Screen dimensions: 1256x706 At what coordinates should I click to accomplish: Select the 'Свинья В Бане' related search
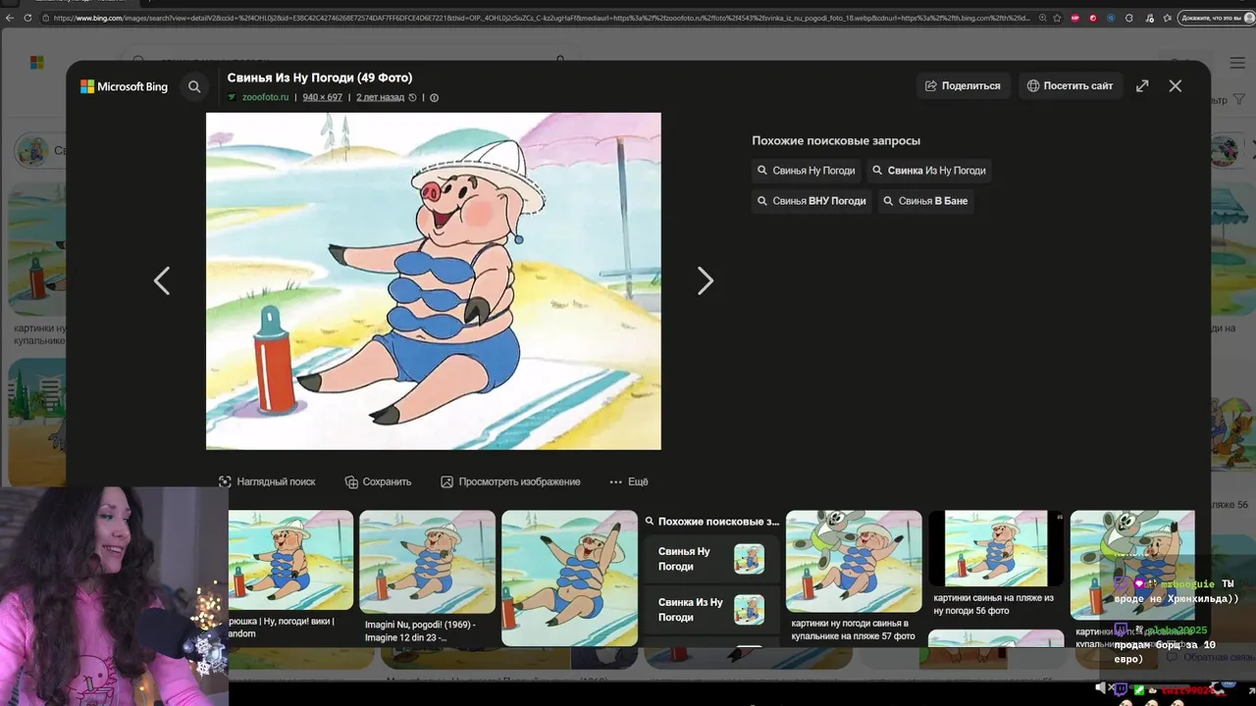click(925, 201)
